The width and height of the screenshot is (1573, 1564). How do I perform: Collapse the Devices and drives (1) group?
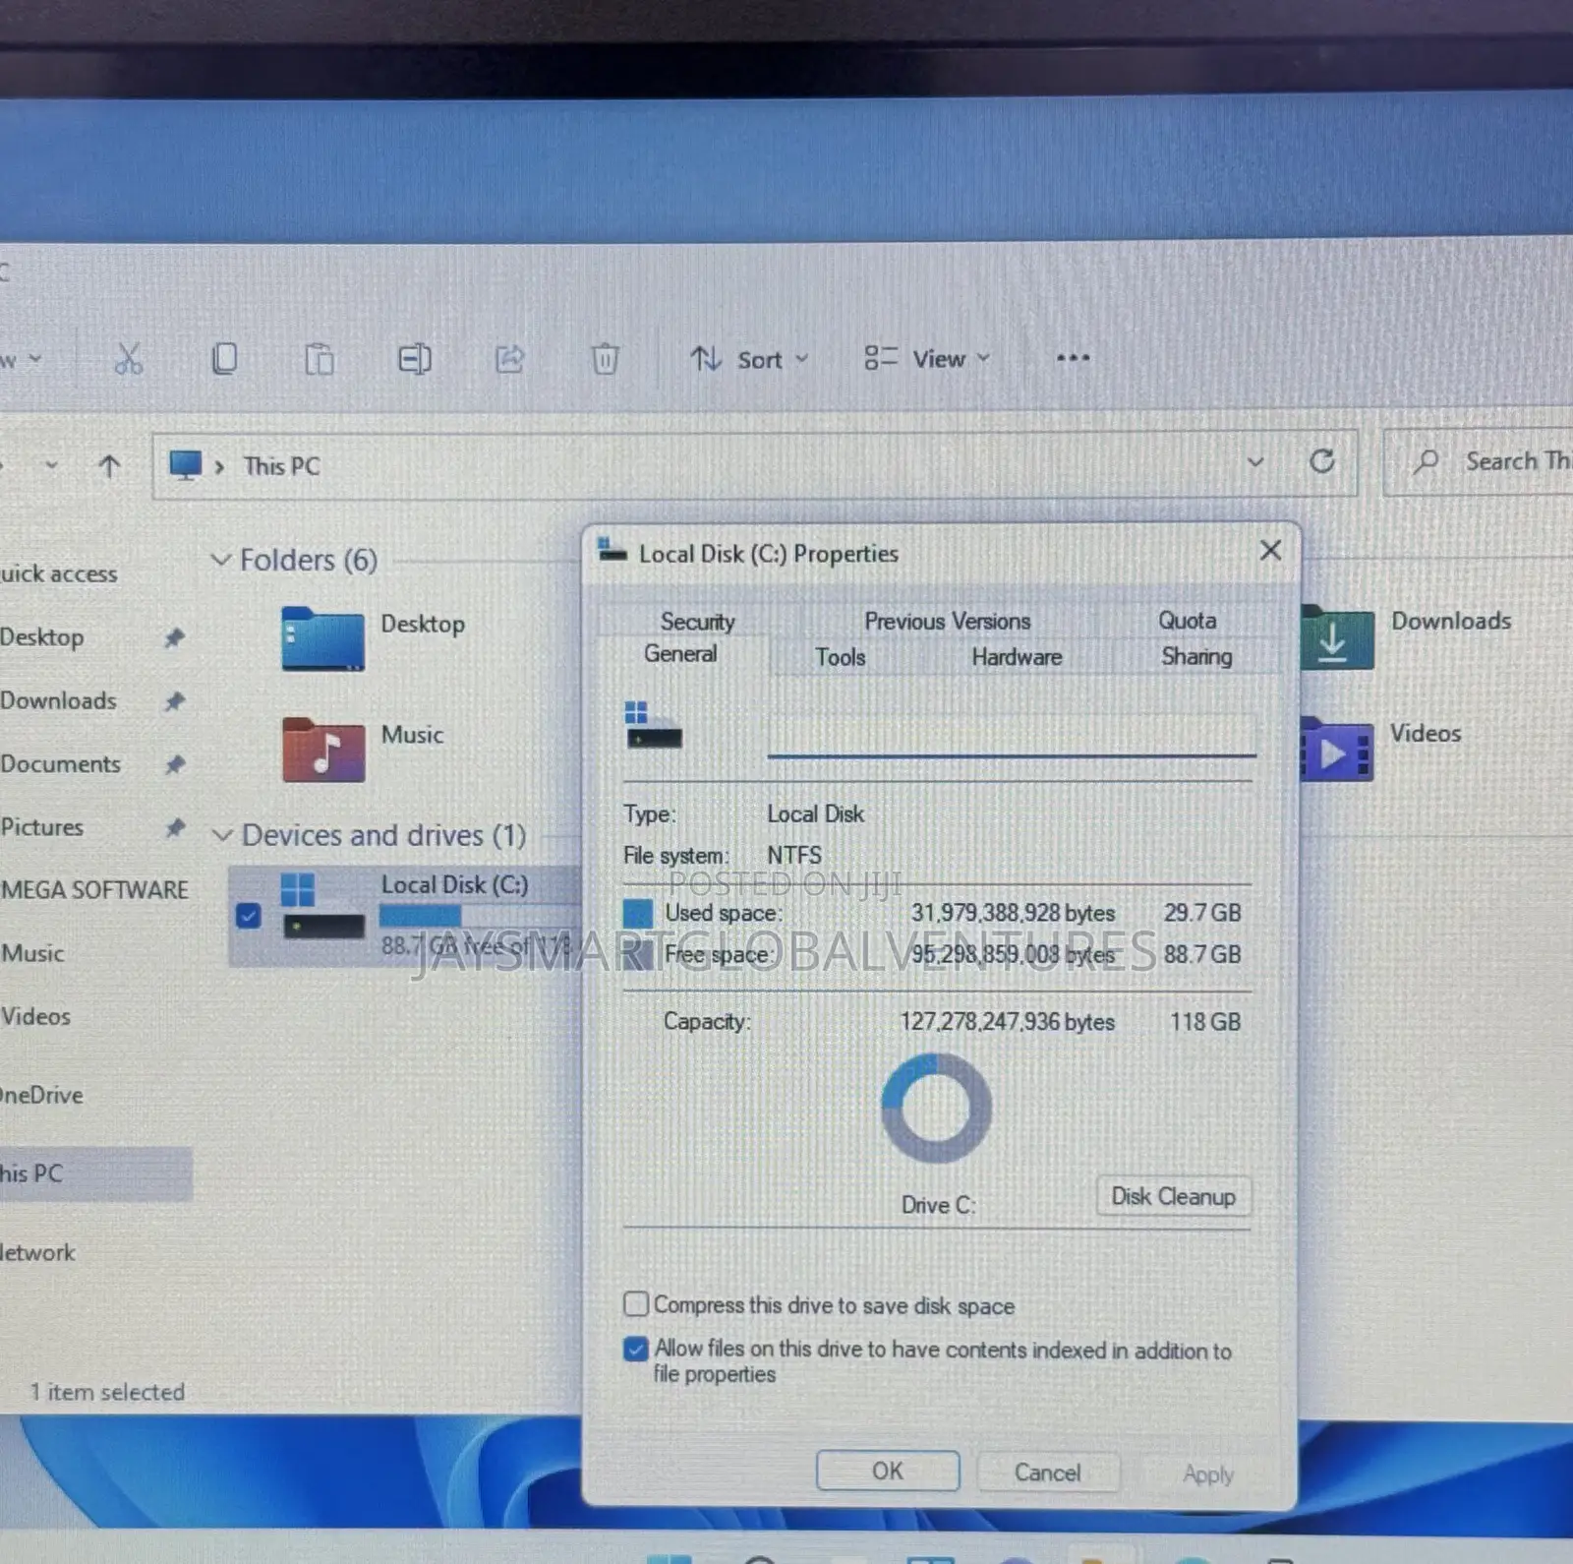(x=222, y=836)
